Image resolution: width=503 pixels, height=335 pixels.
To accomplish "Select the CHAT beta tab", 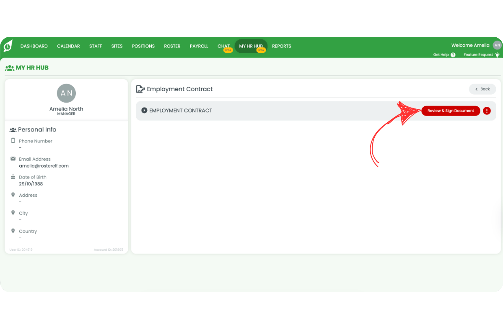I will click(223, 46).
